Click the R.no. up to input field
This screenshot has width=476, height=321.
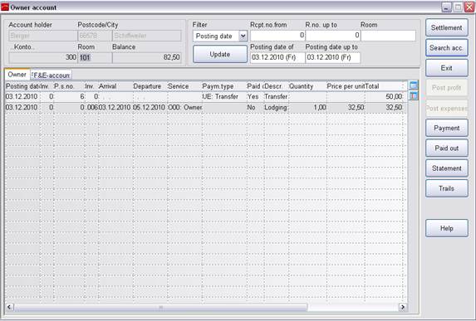[x=333, y=36]
